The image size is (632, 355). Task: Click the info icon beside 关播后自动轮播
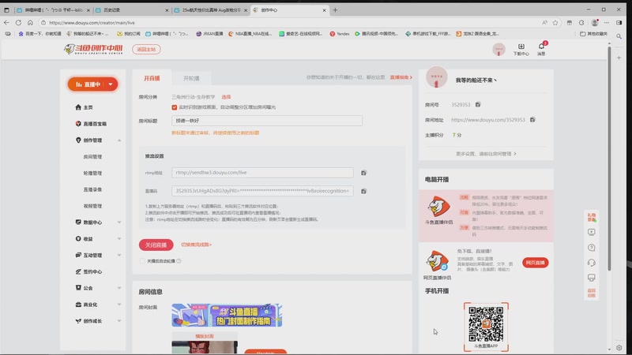point(179,261)
